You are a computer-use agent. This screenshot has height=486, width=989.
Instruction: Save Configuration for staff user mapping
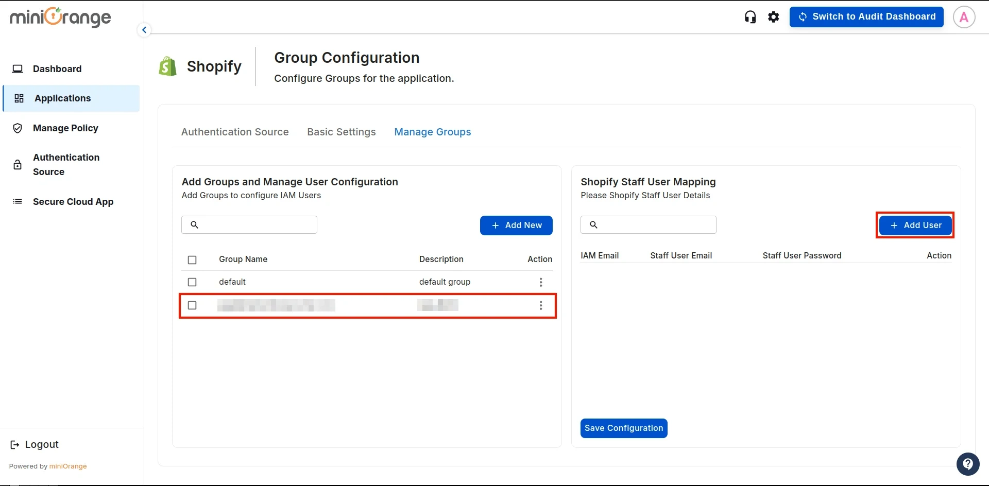623,428
